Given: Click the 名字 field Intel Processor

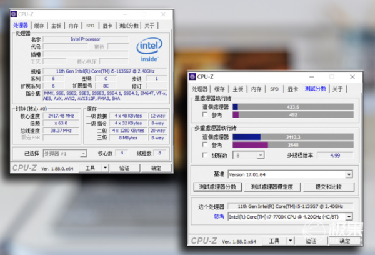Looking at the screenshot, I should click(x=86, y=39).
